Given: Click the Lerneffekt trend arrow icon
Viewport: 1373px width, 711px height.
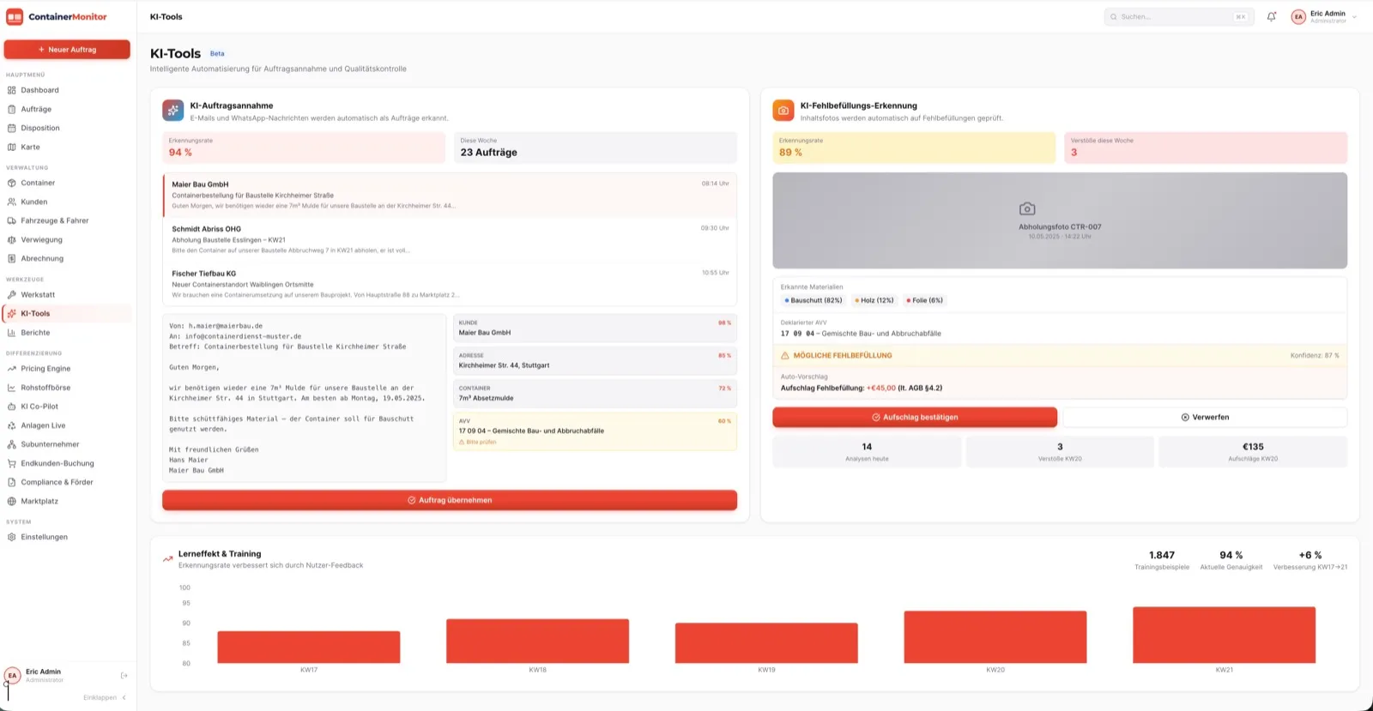Looking at the screenshot, I should [x=168, y=559].
